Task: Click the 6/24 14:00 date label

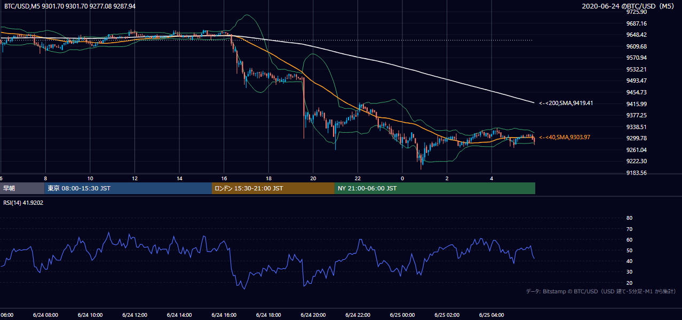Action: (179, 315)
